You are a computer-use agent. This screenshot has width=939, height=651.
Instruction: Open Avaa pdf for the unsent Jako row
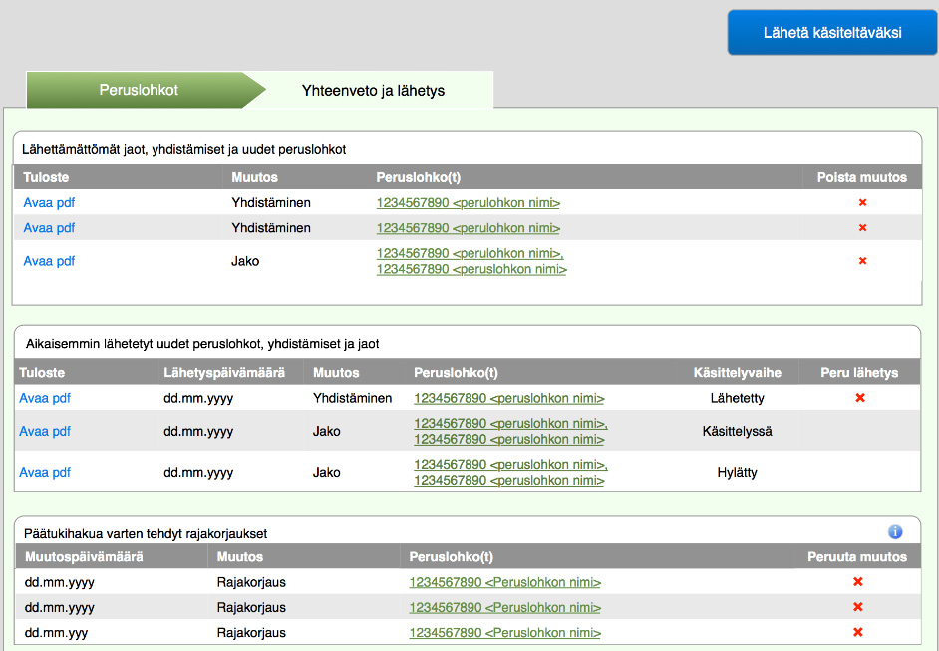click(49, 261)
